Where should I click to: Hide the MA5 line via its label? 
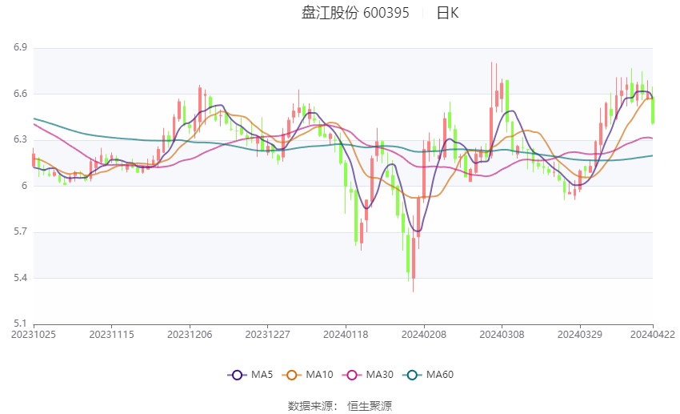(x=262, y=375)
